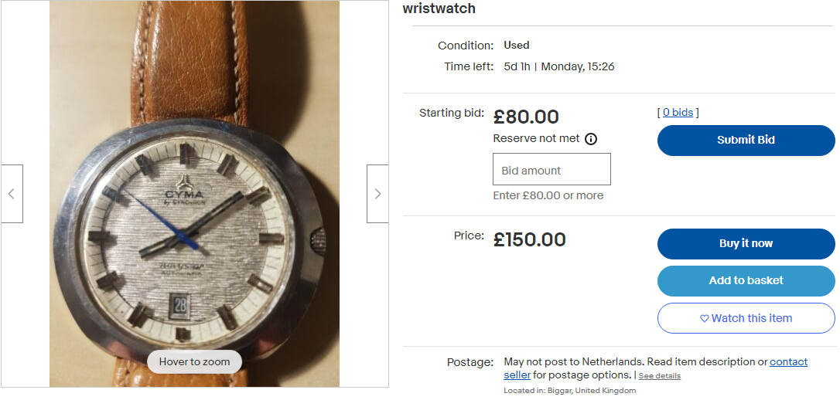Click the heart icon to watch item
Viewport: 840px width, 400px height.
(704, 318)
